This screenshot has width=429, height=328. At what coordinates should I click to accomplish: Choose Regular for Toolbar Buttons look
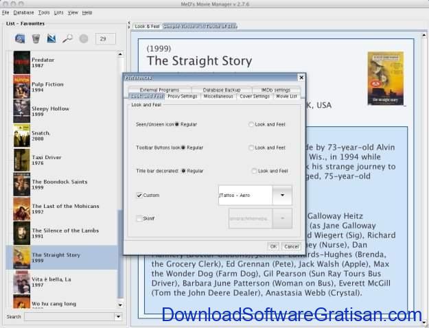[183, 148]
